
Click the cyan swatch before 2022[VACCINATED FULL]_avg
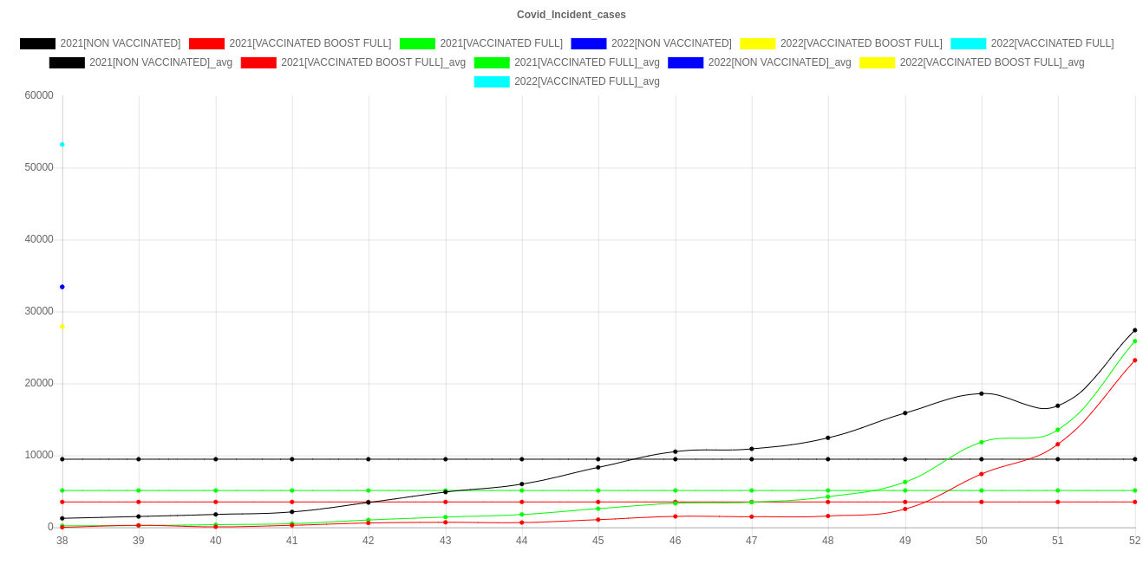click(x=491, y=81)
